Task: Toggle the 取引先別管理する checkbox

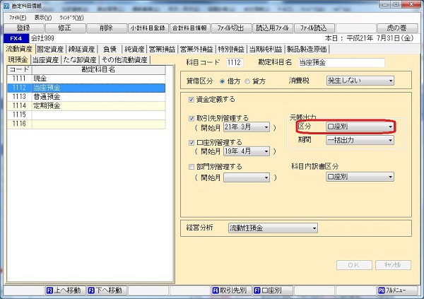Action: (x=192, y=118)
